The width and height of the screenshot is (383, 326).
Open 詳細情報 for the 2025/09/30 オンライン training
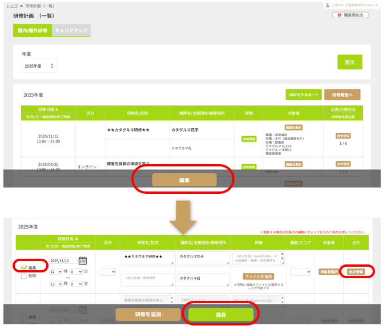[x=249, y=167]
